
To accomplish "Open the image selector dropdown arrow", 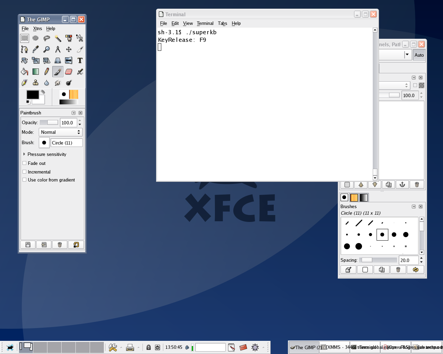I will click(x=407, y=55).
